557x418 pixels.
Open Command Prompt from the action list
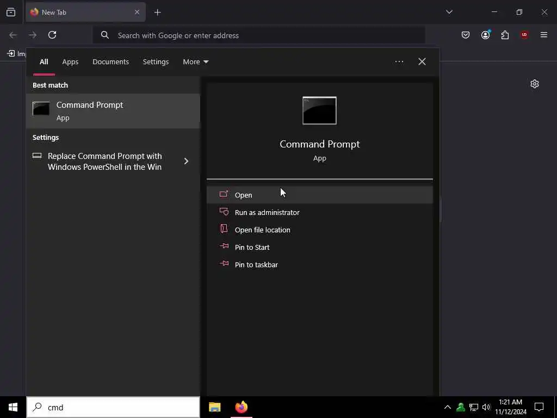319,195
